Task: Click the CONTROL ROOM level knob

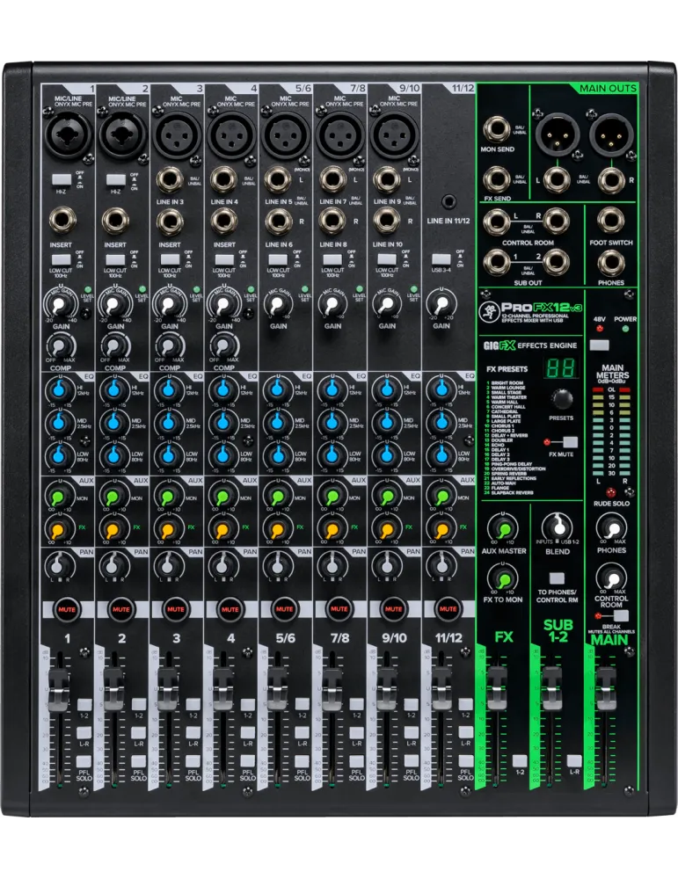Action: tap(612, 578)
